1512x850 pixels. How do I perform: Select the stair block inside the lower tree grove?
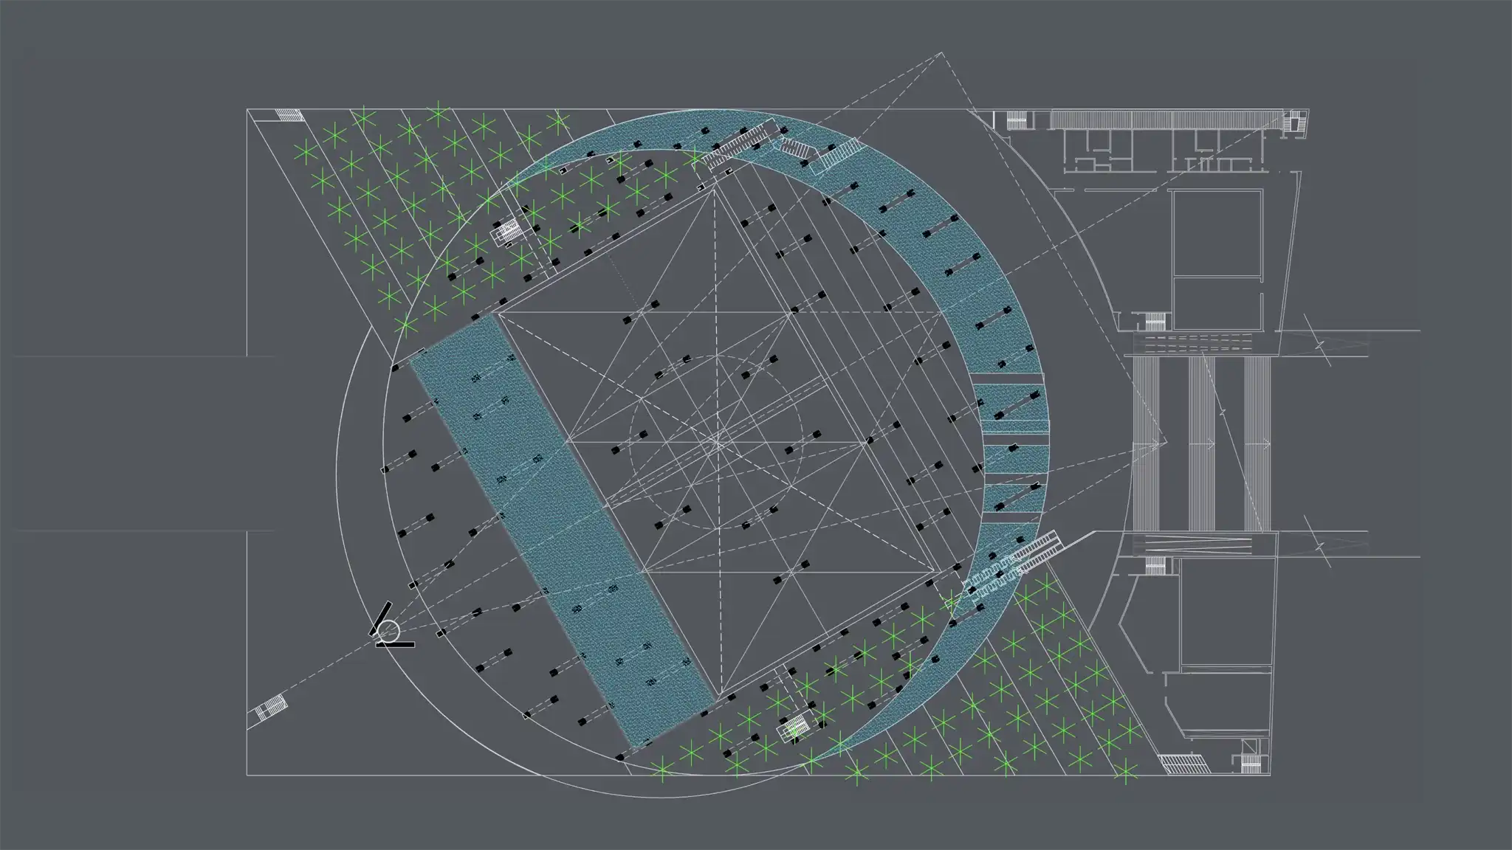click(x=796, y=727)
